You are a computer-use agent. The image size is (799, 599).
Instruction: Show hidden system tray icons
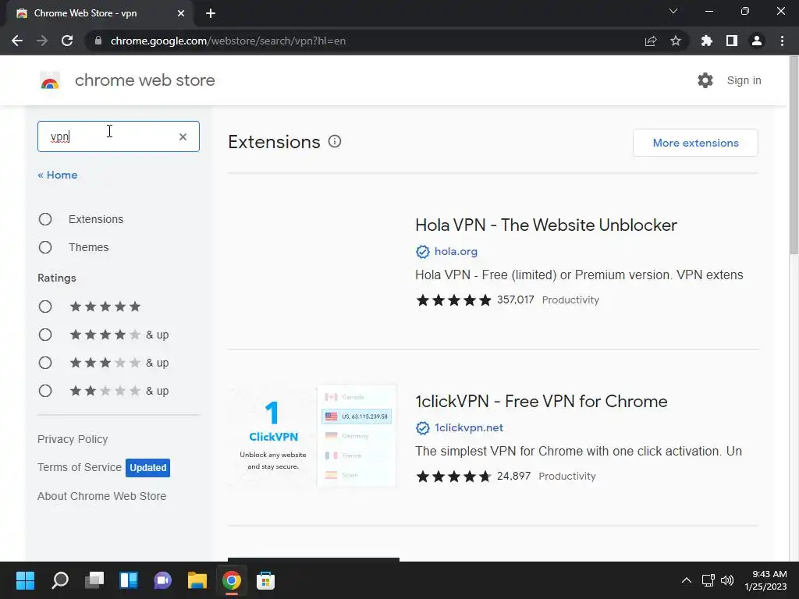click(x=687, y=580)
